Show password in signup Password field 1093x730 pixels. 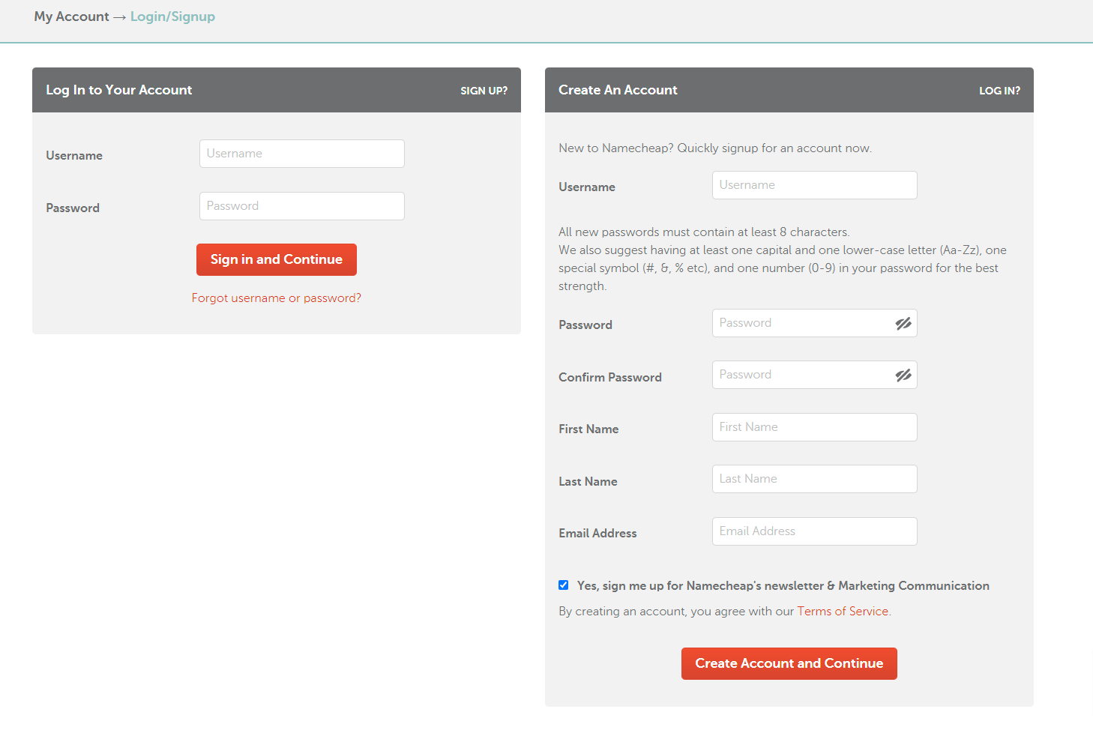pyautogui.click(x=903, y=323)
